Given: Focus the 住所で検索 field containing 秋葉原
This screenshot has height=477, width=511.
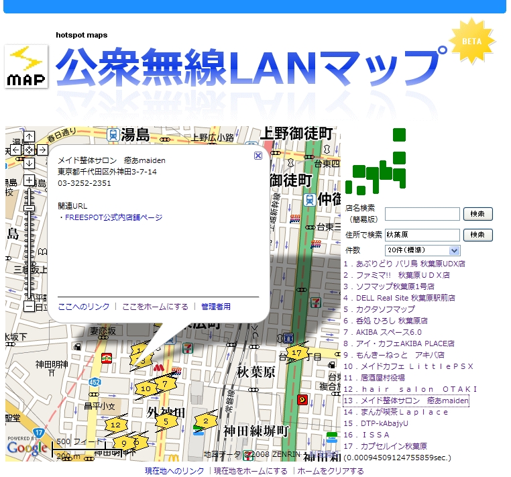Looking at the screenshot, I should 422,235.
